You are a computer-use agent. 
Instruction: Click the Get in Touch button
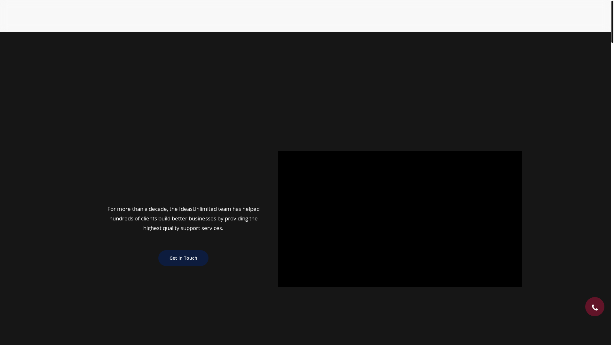click(183, 258)
